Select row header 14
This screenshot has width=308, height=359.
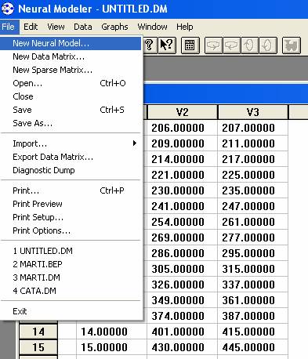point(38,332)
